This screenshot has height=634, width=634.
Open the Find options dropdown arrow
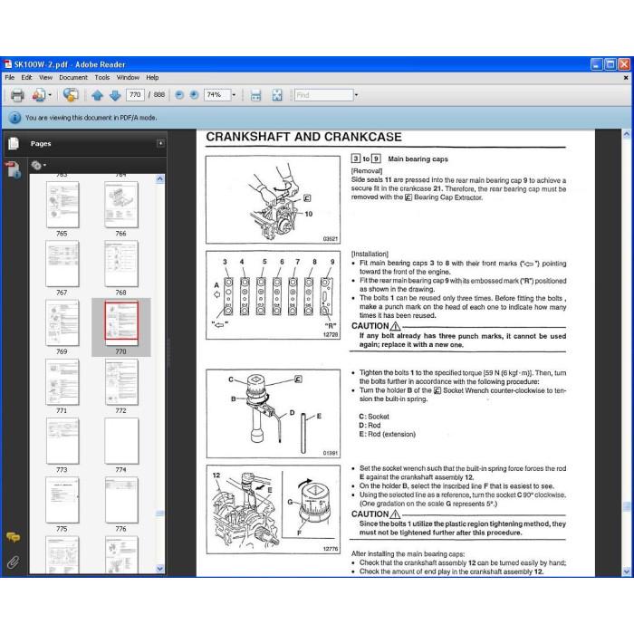pyautogui.click(x=356, y=95)
